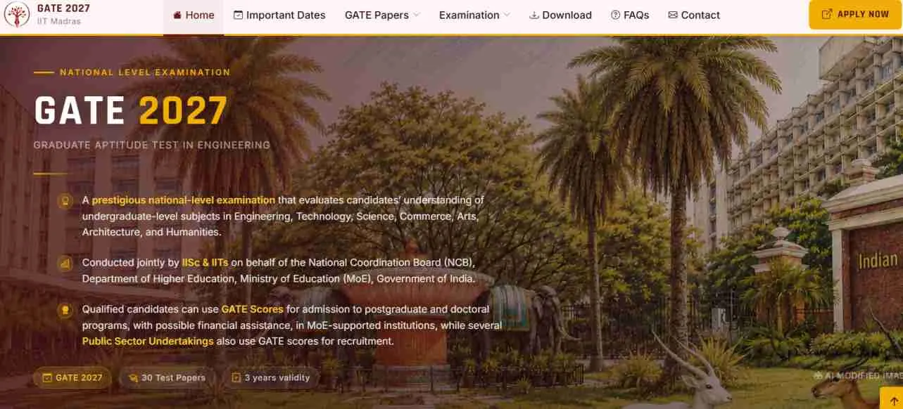
Task: Expand the Examination dropdown menu
Action: pos(474,15)
